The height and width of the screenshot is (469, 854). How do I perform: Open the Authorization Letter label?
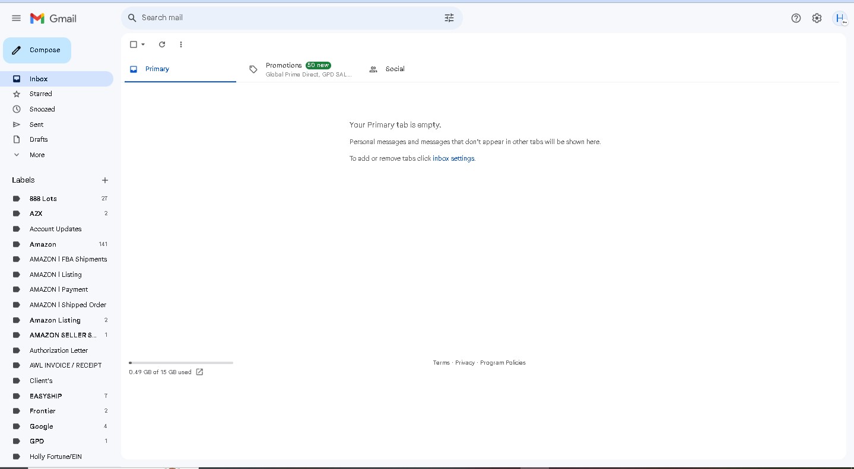[x=56, y=350]
